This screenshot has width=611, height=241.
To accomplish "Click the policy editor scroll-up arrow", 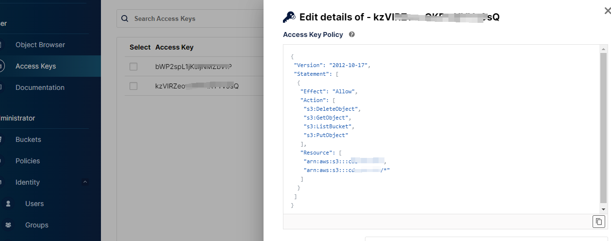I will pos(604,49).
